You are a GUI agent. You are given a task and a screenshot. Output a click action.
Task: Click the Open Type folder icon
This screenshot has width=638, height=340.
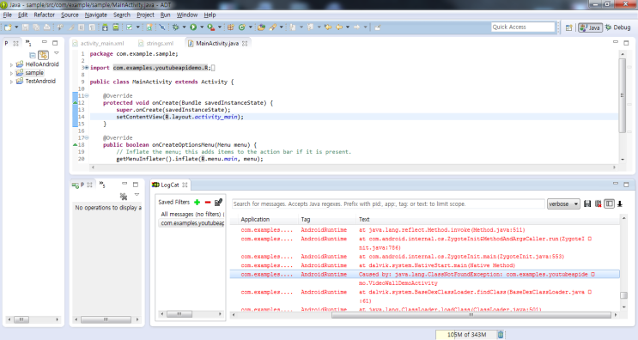tap(261, 27)
